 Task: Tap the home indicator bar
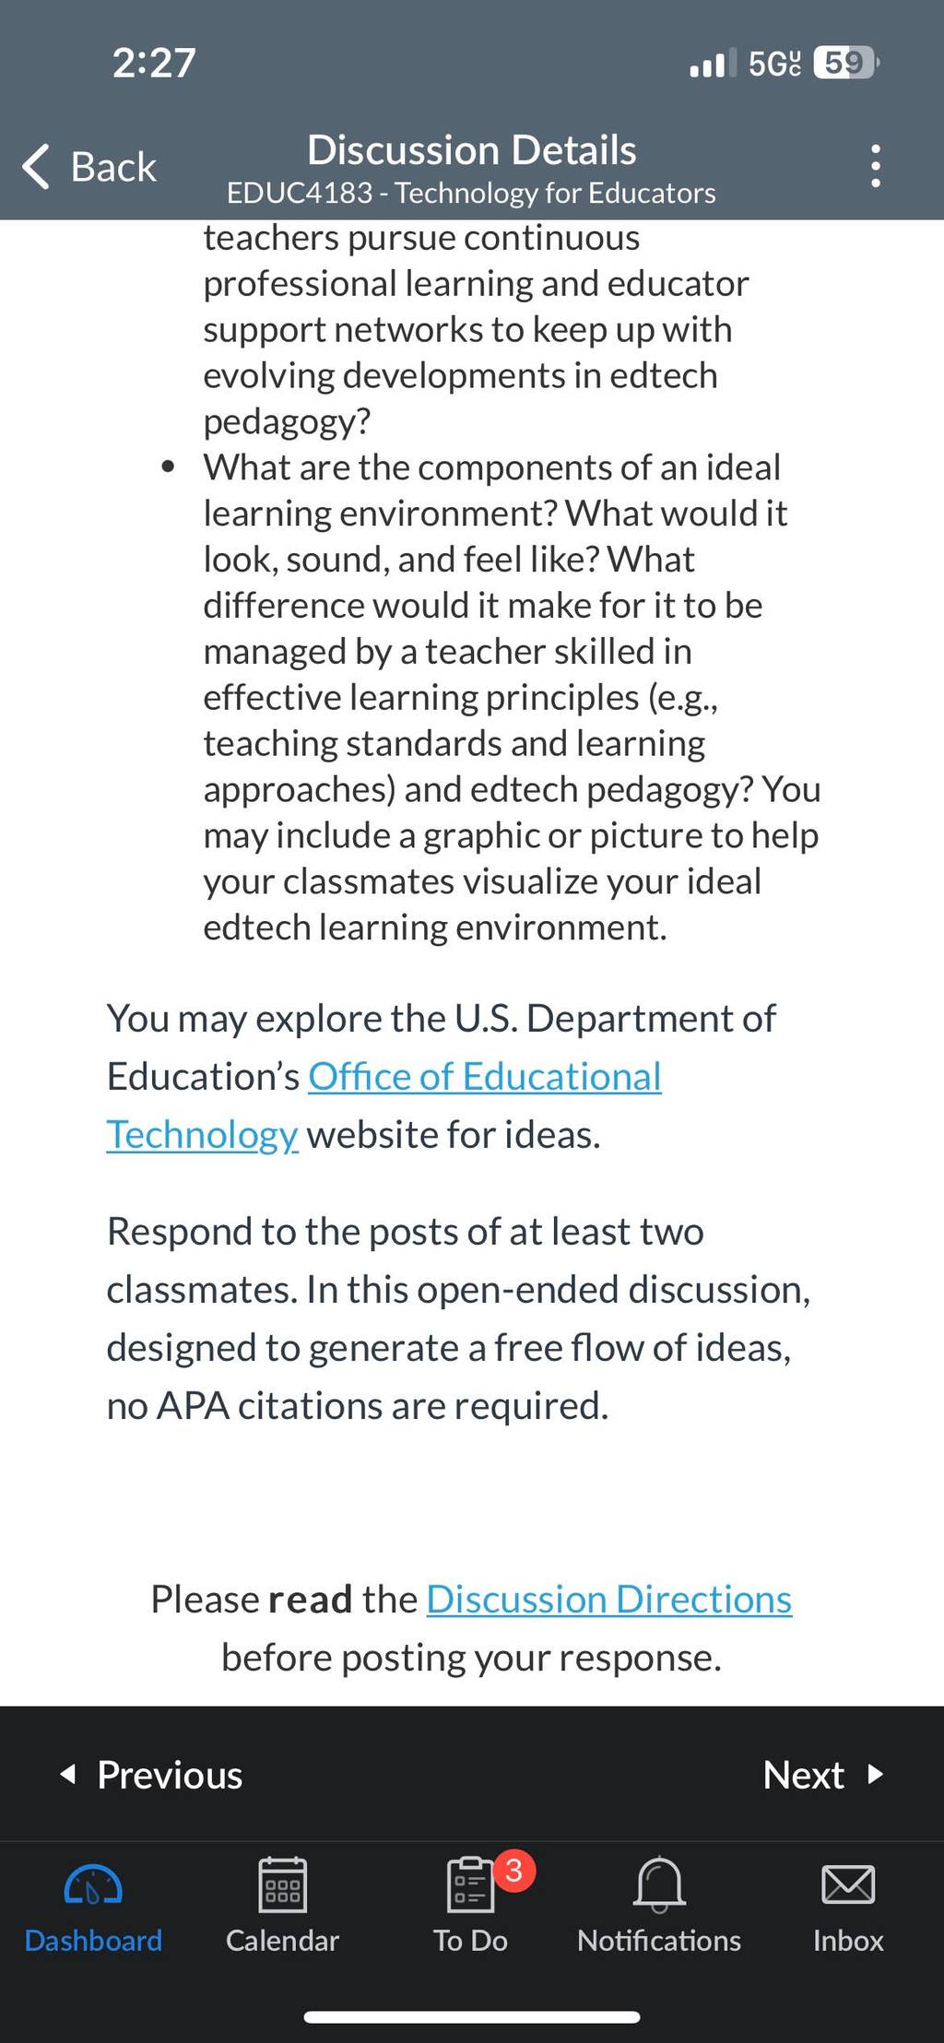click(472, 2017)
